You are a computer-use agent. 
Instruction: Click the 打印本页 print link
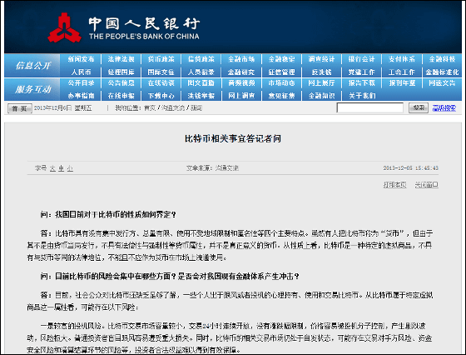tap(394, 185)
